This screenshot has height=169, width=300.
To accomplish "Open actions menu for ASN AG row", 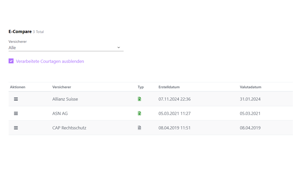I will pos(16,113).
